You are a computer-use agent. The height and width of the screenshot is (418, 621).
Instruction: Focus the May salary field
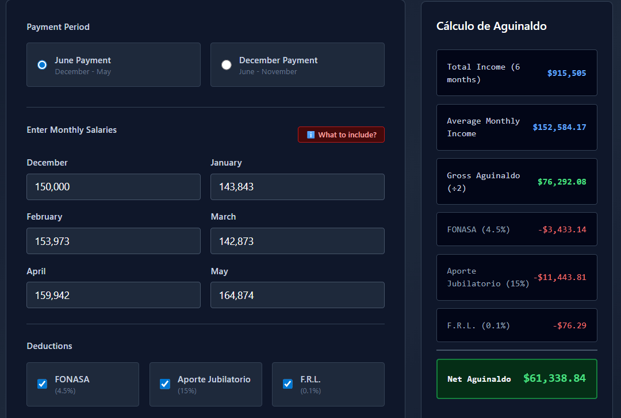(297, 295)
